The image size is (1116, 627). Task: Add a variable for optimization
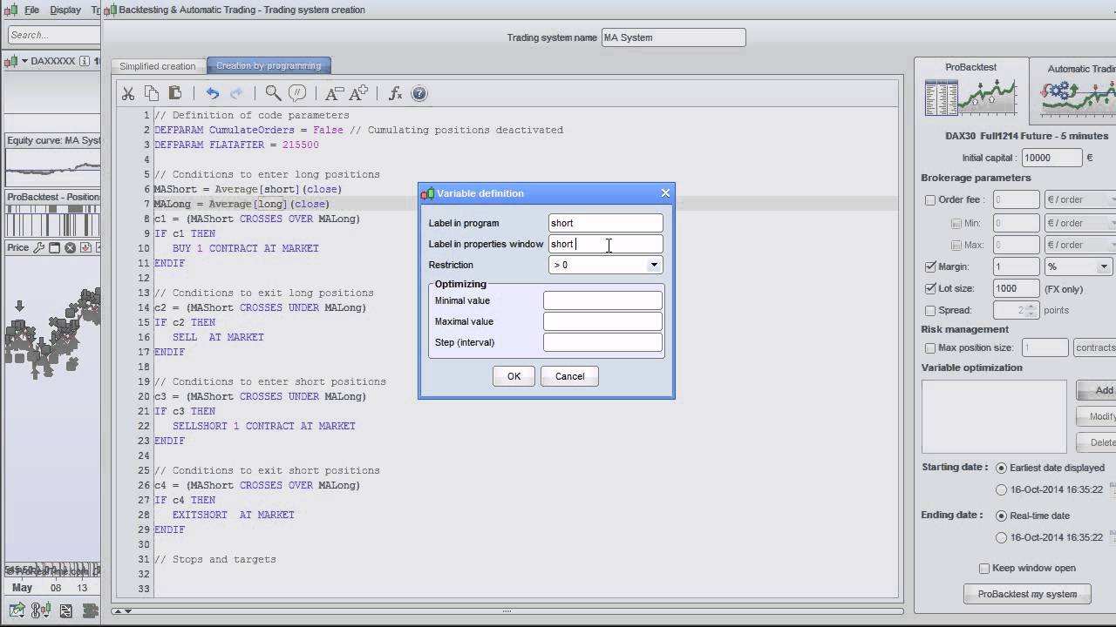pyautogui.click(x=1097, y=390)
